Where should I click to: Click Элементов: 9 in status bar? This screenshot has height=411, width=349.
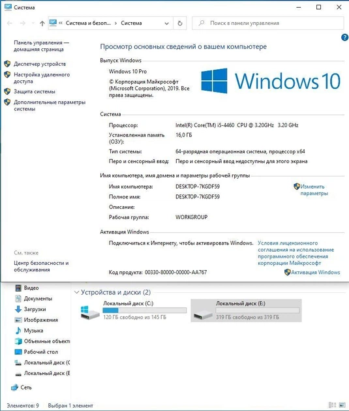[23, 406]
